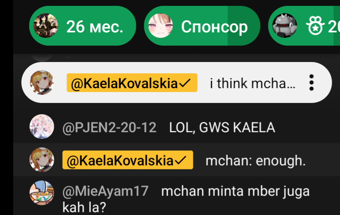Click pink-eyed avatar in Спонсор chip
Viewport: 340px width, 215px height.
(160, 26)
